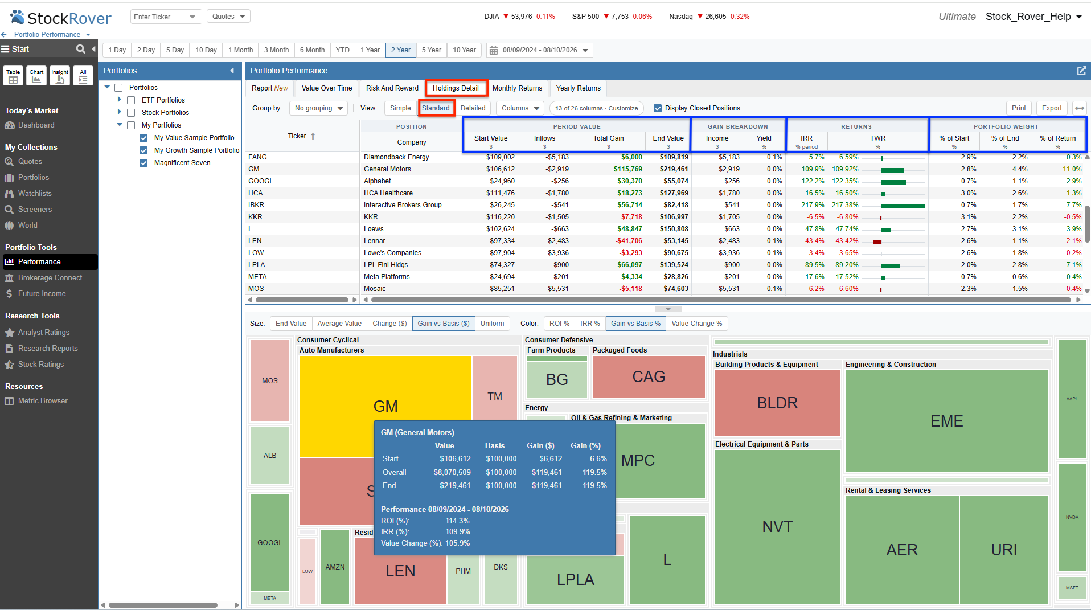Uncheck Magnificent Seven portfolio
This screenshot has width=1091, height=610.
point(143,163)
